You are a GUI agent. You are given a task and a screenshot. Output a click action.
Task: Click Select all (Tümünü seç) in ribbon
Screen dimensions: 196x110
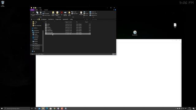[x=93, y=12]
